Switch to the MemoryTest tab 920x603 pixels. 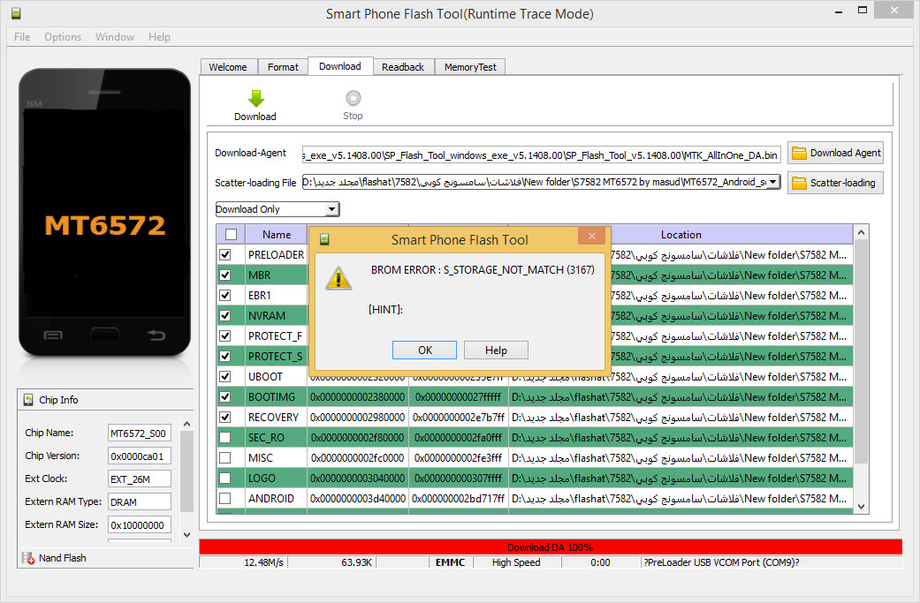coord(470,67)
